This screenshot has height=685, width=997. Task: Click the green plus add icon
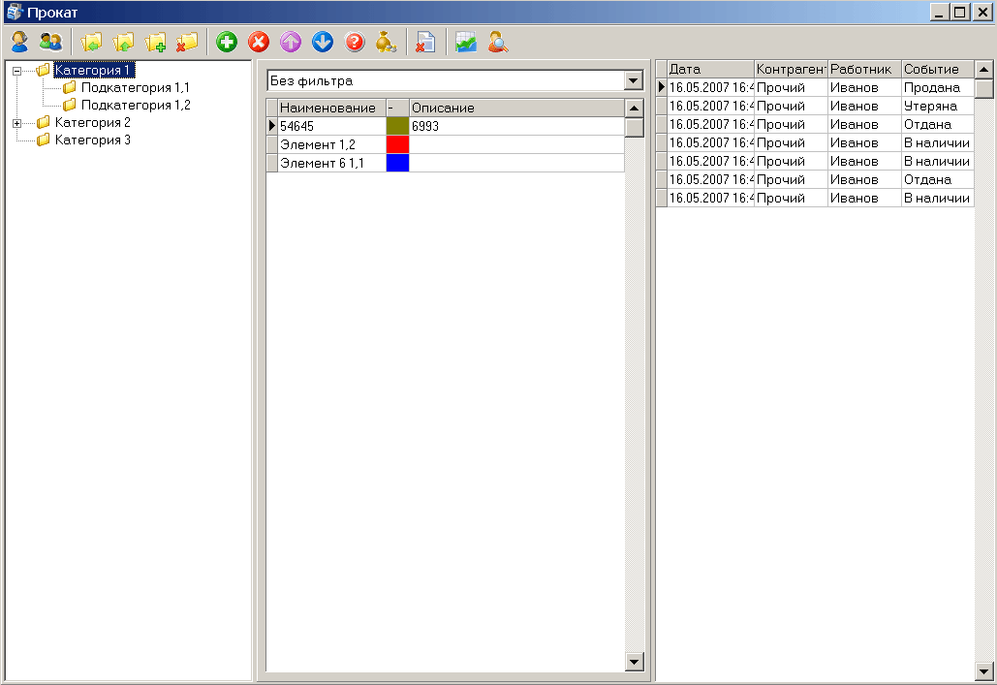click(227, 42)
